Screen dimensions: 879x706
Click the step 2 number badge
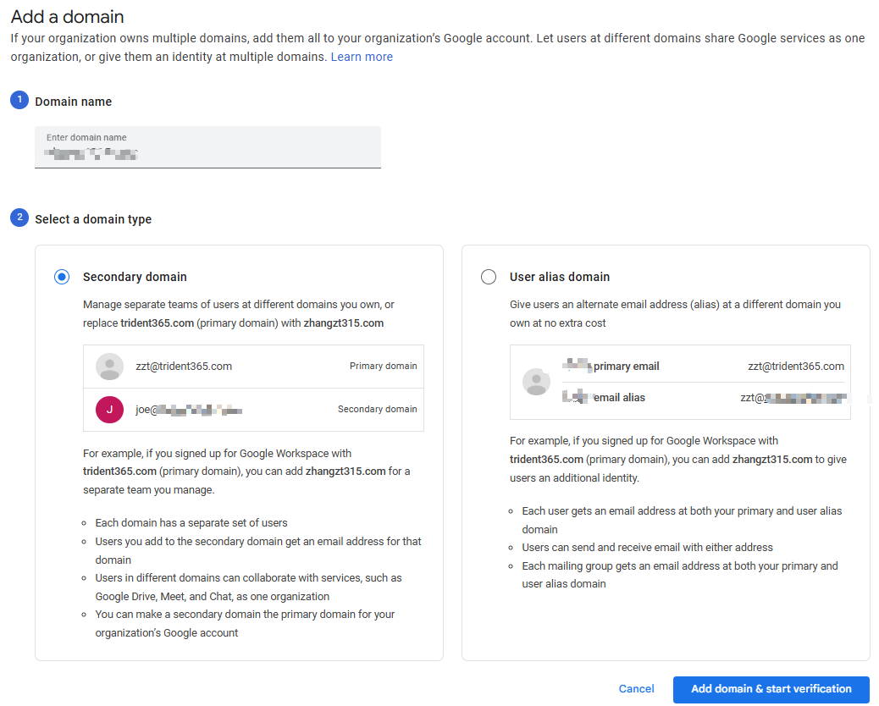coord(19,218)
